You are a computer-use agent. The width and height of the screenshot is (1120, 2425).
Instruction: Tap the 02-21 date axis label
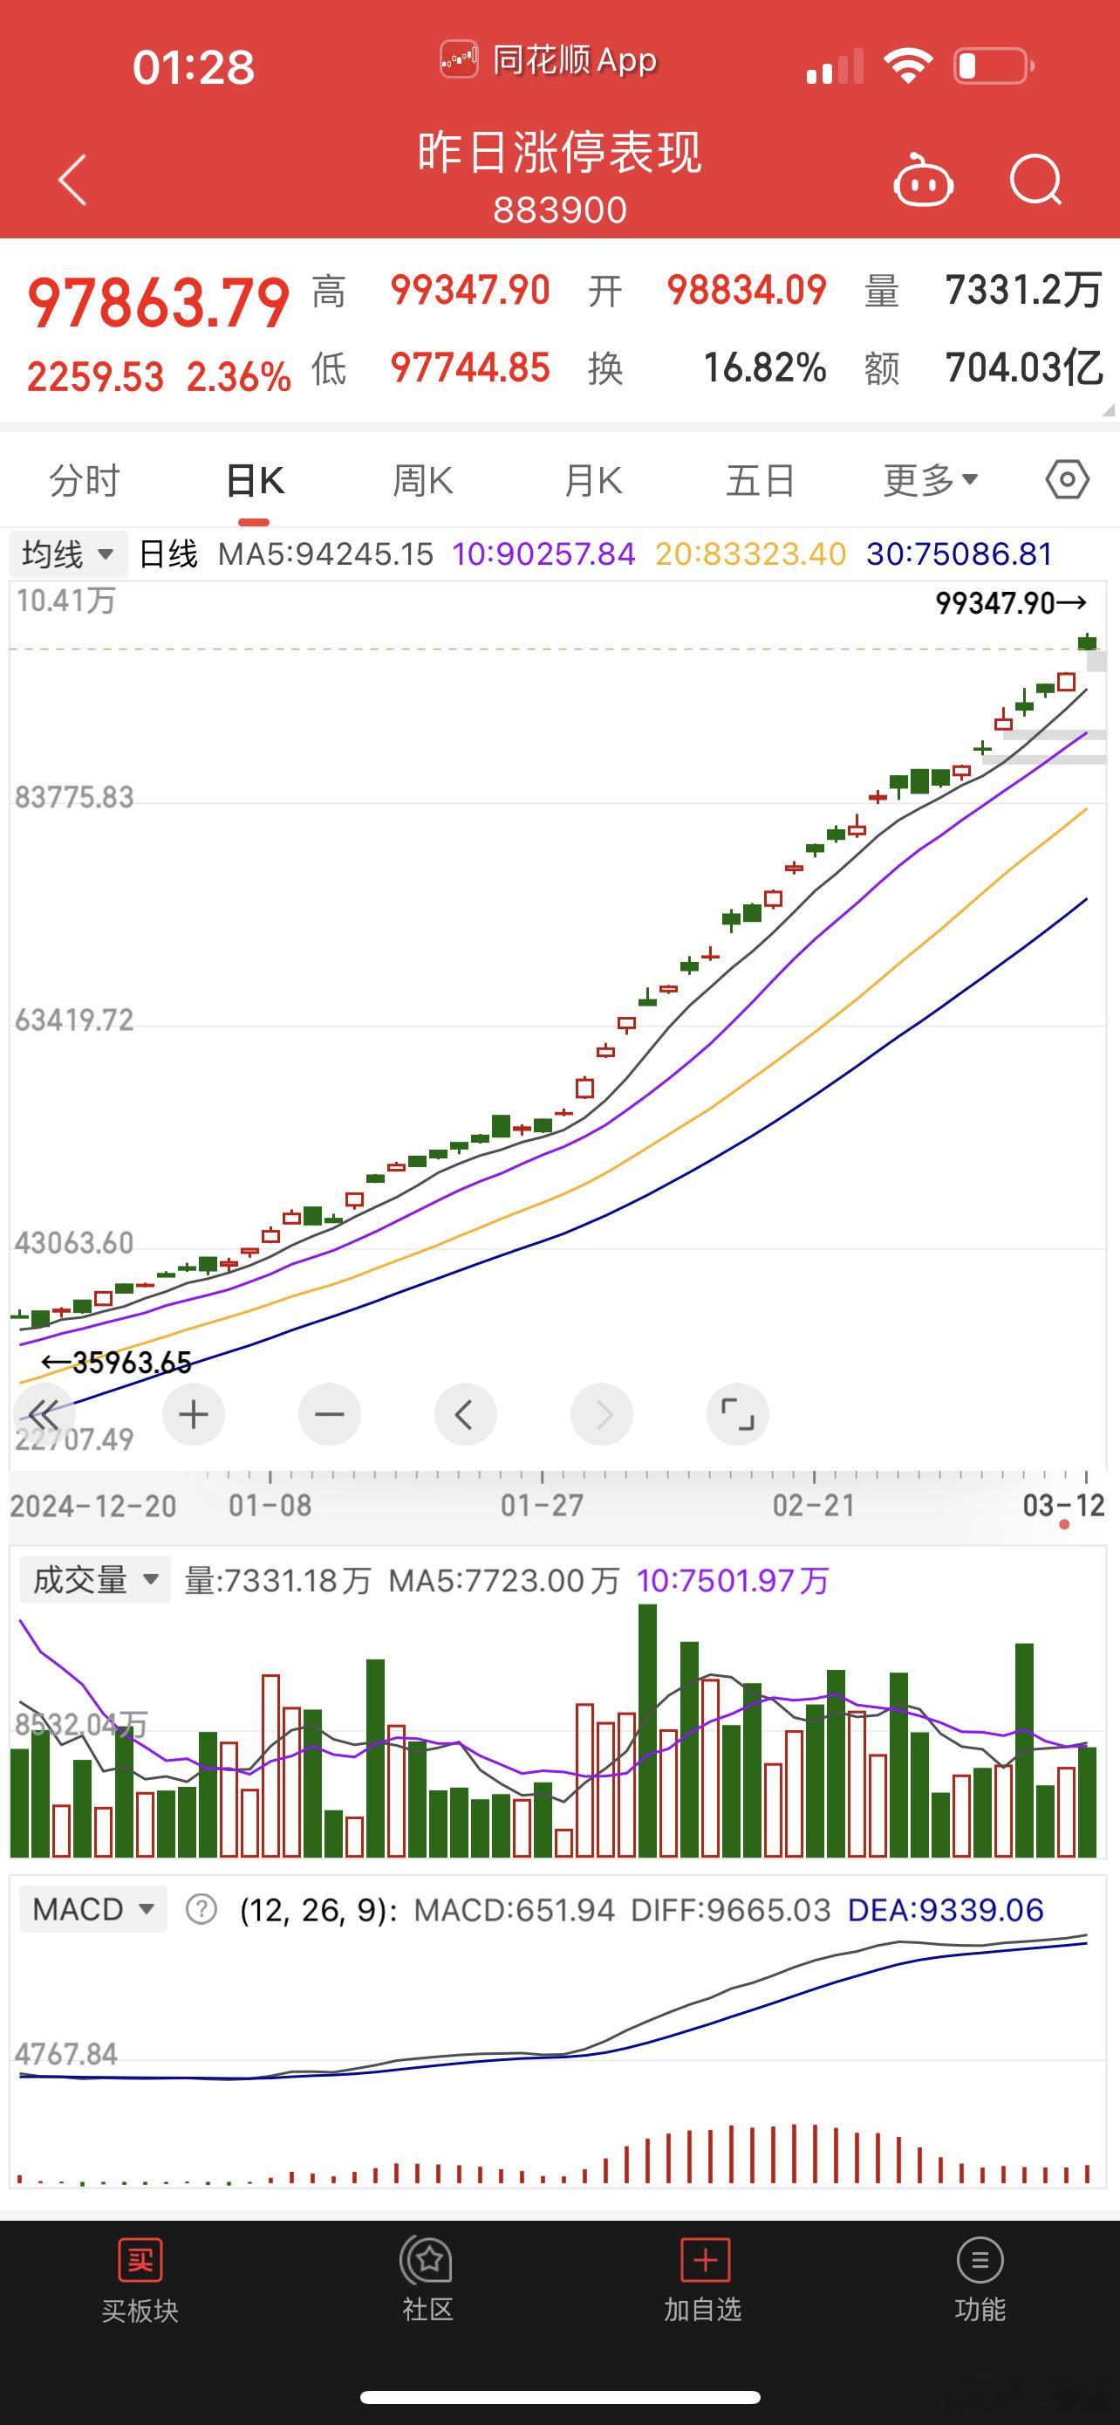tap(814, 1505)
